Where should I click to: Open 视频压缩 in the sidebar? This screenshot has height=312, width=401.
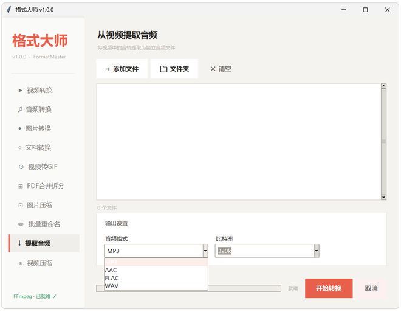click(44, 263)
